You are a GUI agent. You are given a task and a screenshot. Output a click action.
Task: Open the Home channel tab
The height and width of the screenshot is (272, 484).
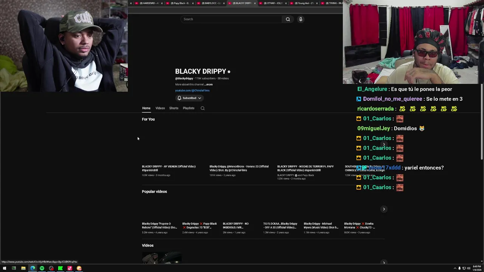click(x=146, y=108)
